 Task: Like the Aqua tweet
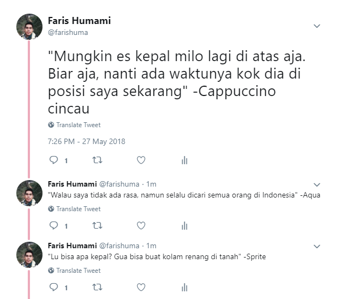coord(141,225)
